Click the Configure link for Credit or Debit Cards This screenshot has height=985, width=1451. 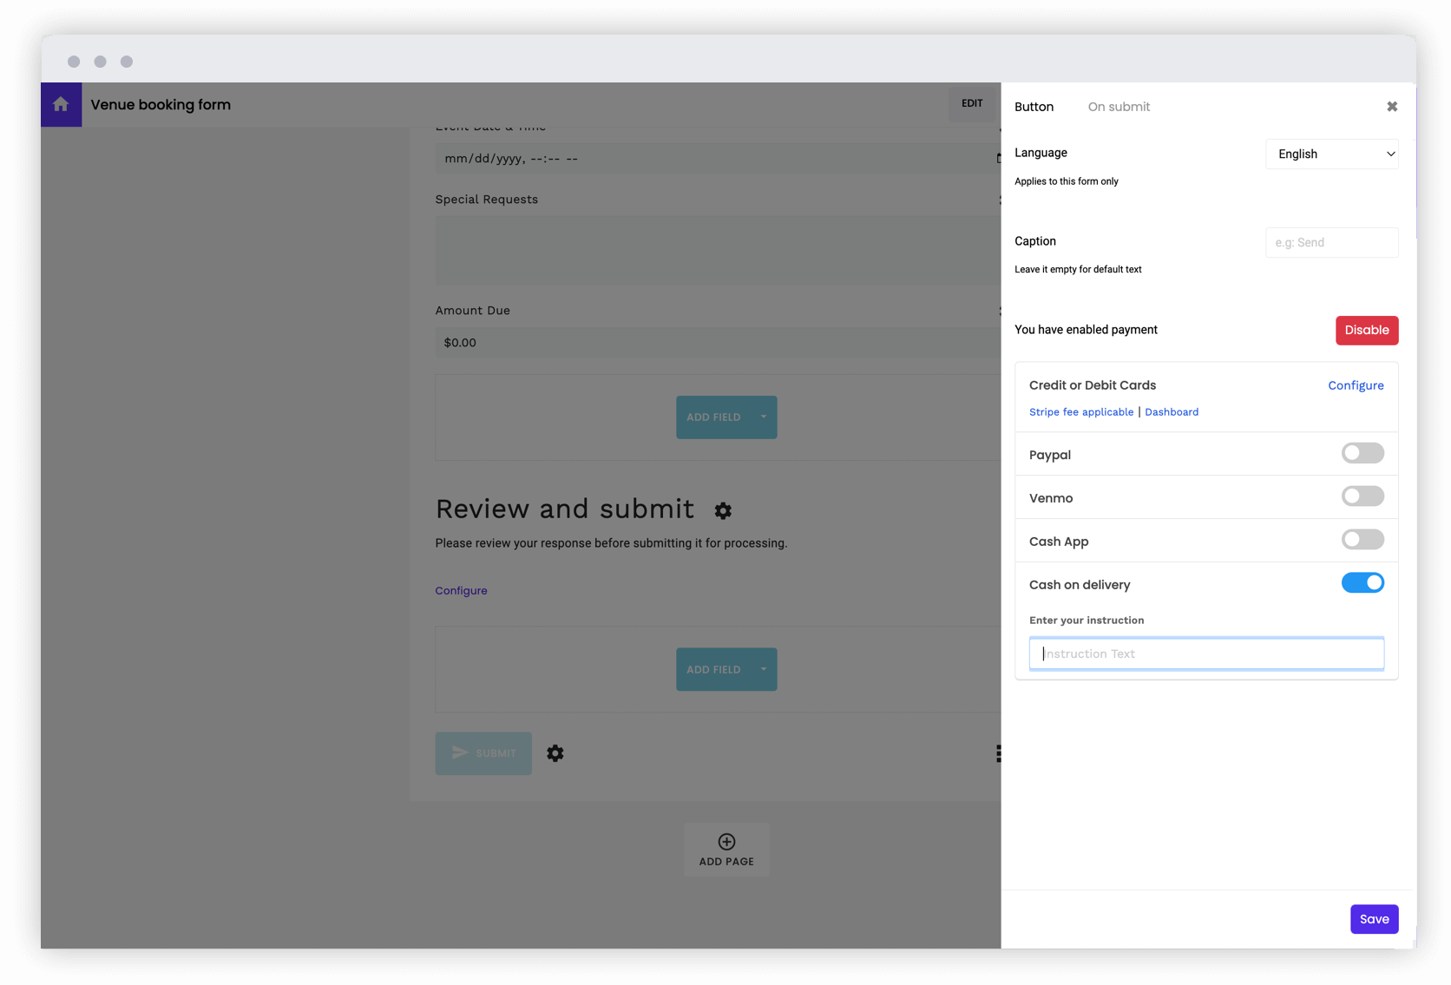click(x=1356, y=384)
